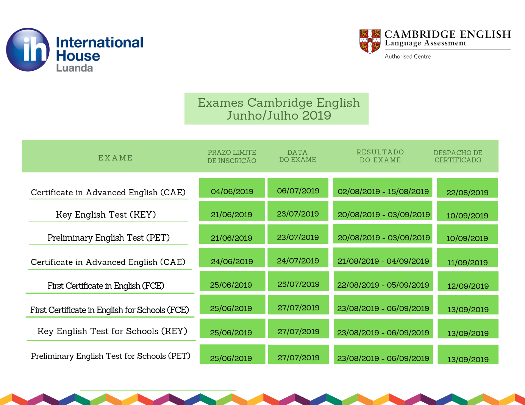This screenshot has width=525, height=405.
Task: Click the Exames Cambridge English Junho/Julho 2019 title
Action: point(277,109)
